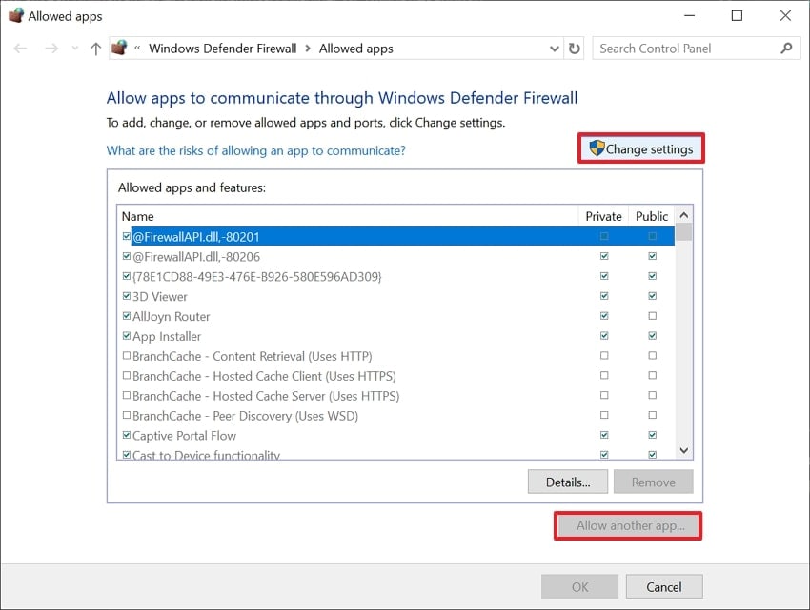Click the Forward navigation arrow
The width and height of the screenshot is (810, 610).
point(51,49)
